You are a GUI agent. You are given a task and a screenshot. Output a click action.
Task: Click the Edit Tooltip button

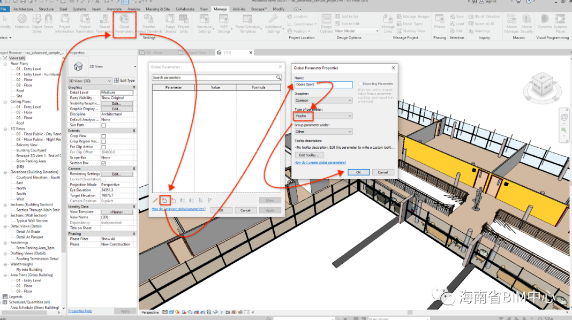[x=310, y=155]
